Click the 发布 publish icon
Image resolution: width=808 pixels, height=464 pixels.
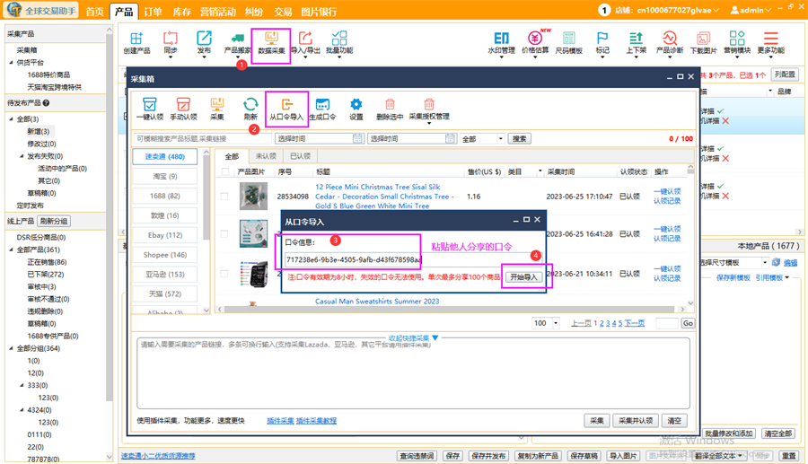coord(204,42)
